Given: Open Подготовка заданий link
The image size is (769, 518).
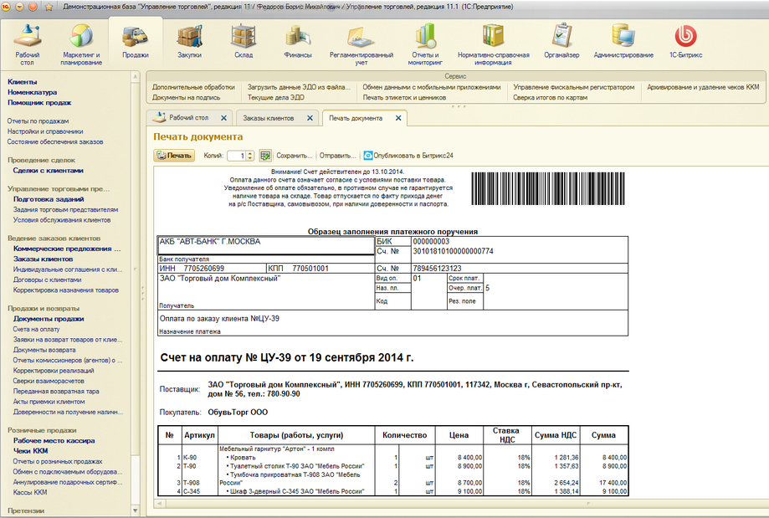Looking at the screenshot, I should (x=49, y=199).
